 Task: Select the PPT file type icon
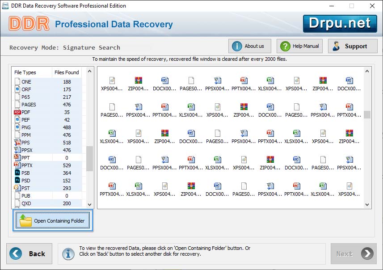(x=17, y=157)
